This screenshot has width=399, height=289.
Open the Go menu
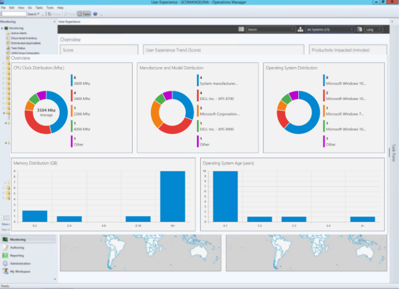pyautogui.click(x=30, y=8)
